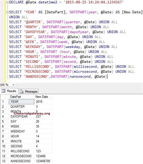Place cursor after nanosecond @Date line
Screen dimensions: 143x164
[x=107, y=77]
